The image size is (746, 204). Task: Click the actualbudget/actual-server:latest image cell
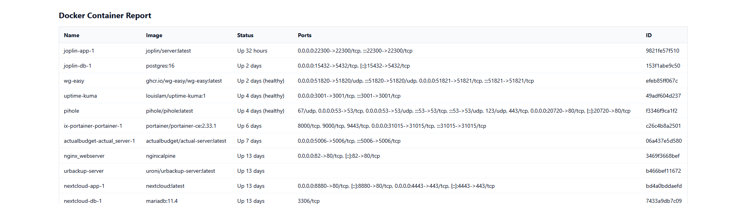coord(186,141)
